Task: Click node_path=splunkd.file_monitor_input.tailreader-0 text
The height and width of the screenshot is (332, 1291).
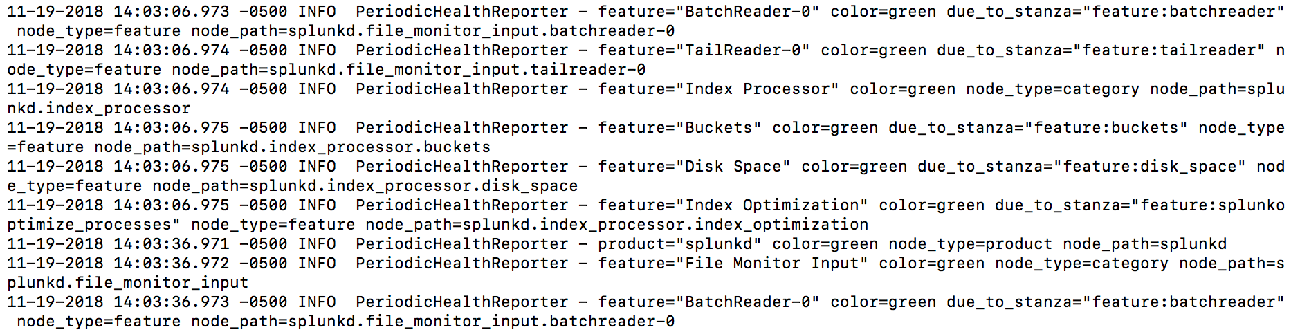Action: pos(409,70)
